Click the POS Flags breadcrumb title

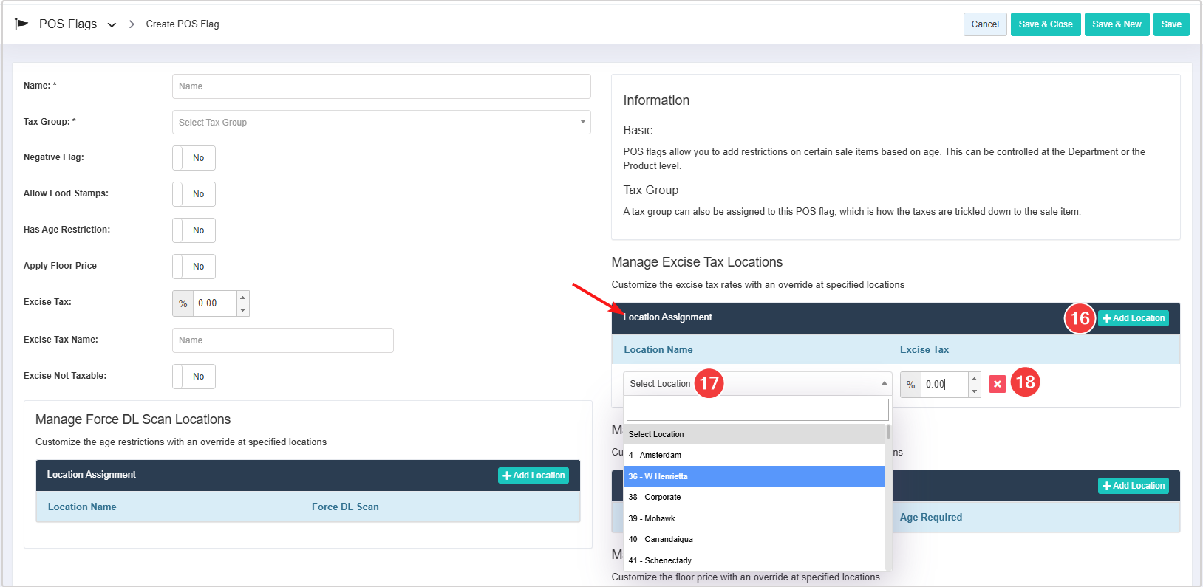point(68,24)
